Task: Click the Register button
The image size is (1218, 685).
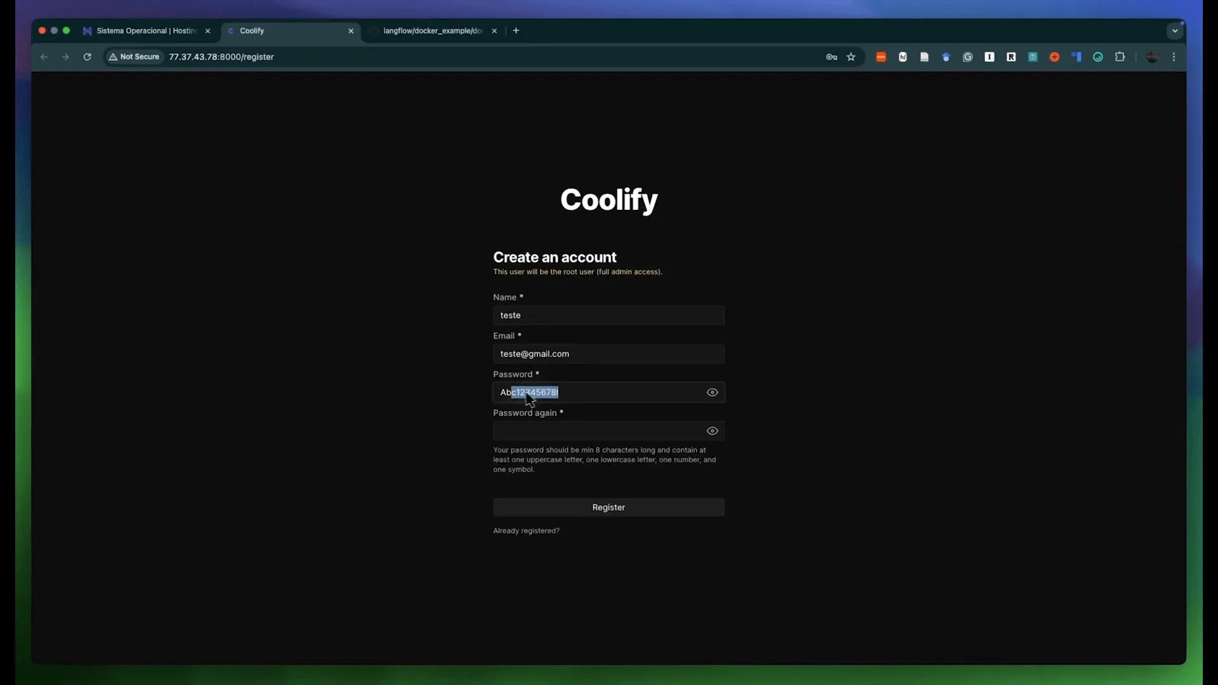Action: point(608,507)
